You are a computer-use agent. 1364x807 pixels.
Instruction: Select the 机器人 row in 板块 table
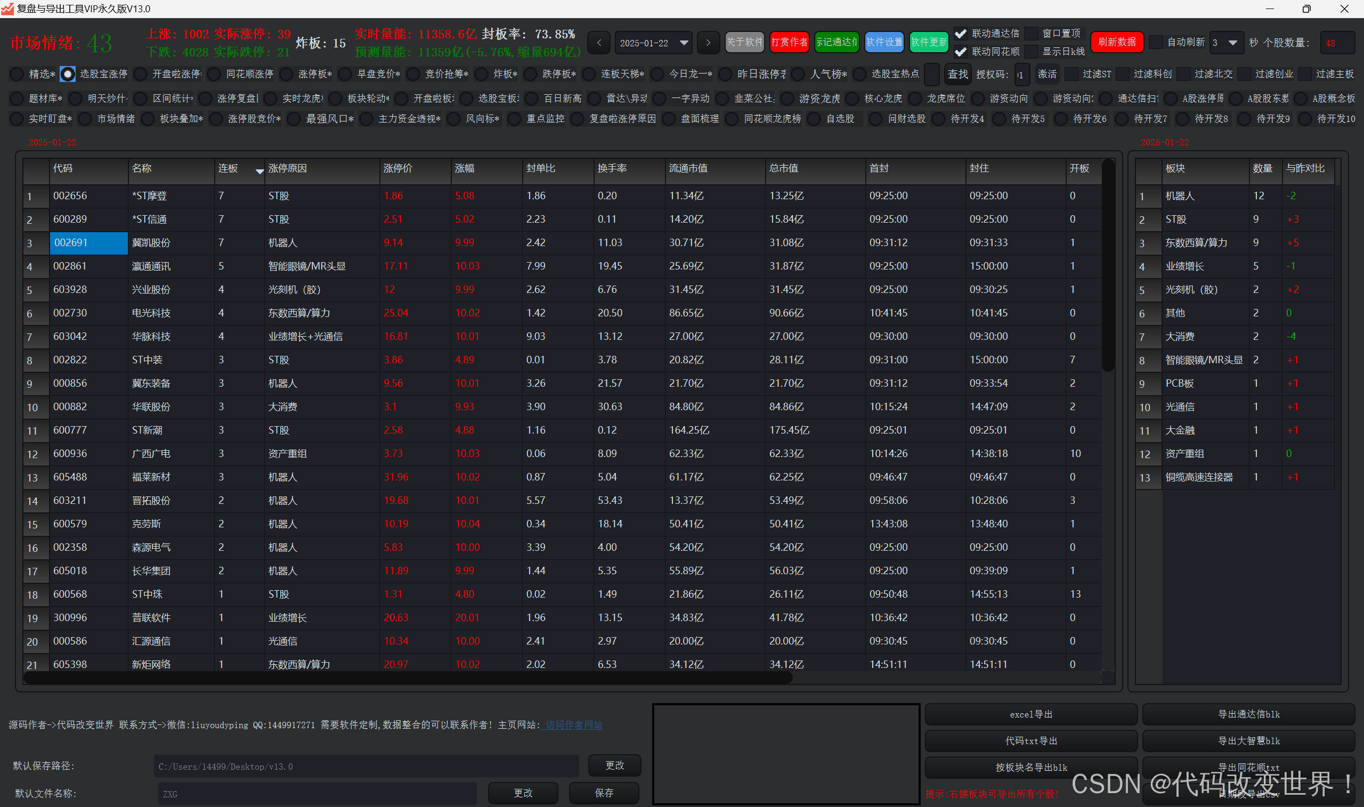point(1179,196)
